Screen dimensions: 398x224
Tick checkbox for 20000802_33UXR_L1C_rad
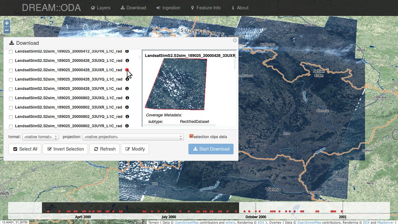click(x=11, y=108)
